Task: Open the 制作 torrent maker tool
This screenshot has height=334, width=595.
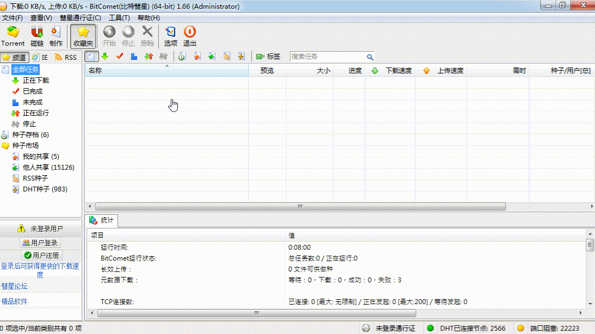Action: click(56, 36)
